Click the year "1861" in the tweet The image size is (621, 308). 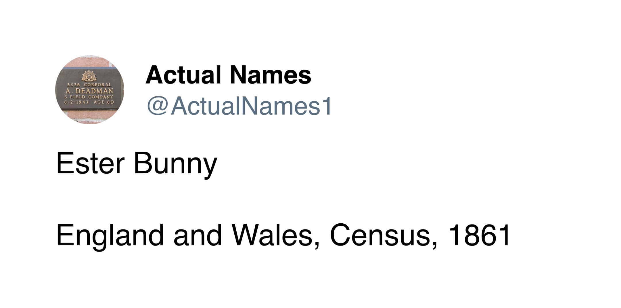pos(479,235)
